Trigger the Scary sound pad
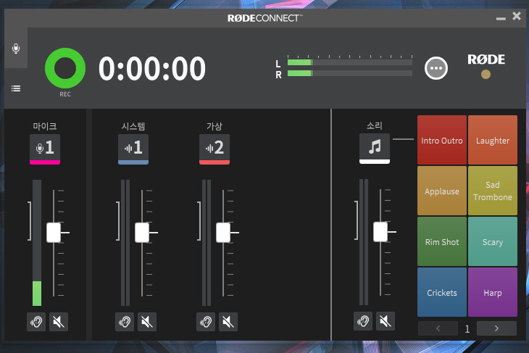Screen dimensions: 529x353 pyautogui.click(x=493, y=241)
